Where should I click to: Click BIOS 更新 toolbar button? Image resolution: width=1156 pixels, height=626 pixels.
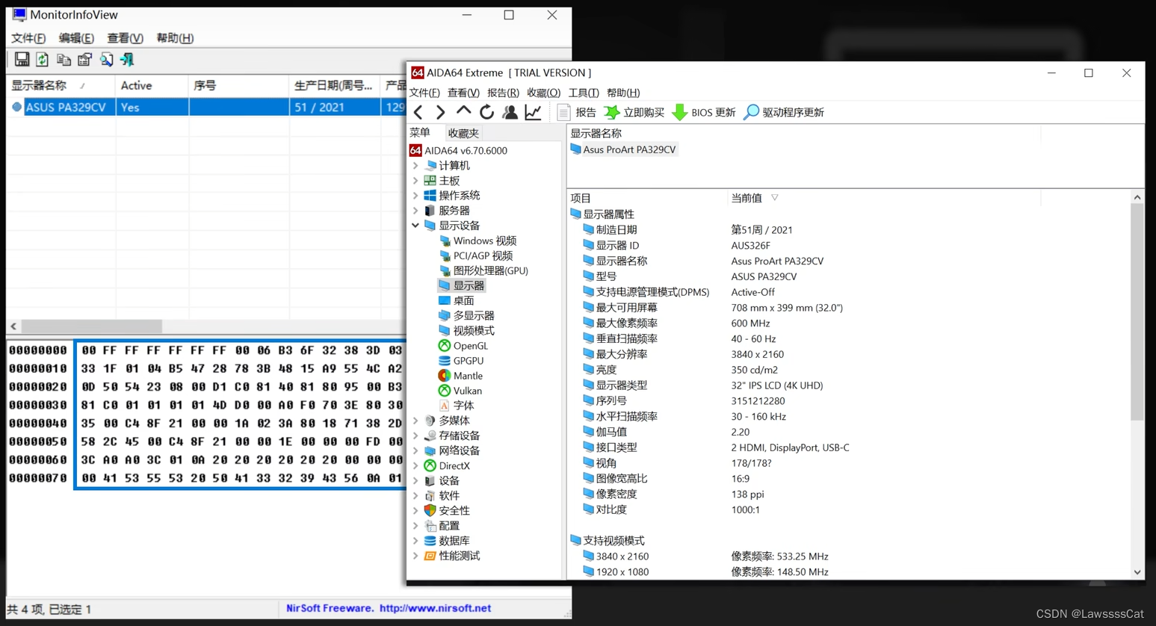coord(704,112)
